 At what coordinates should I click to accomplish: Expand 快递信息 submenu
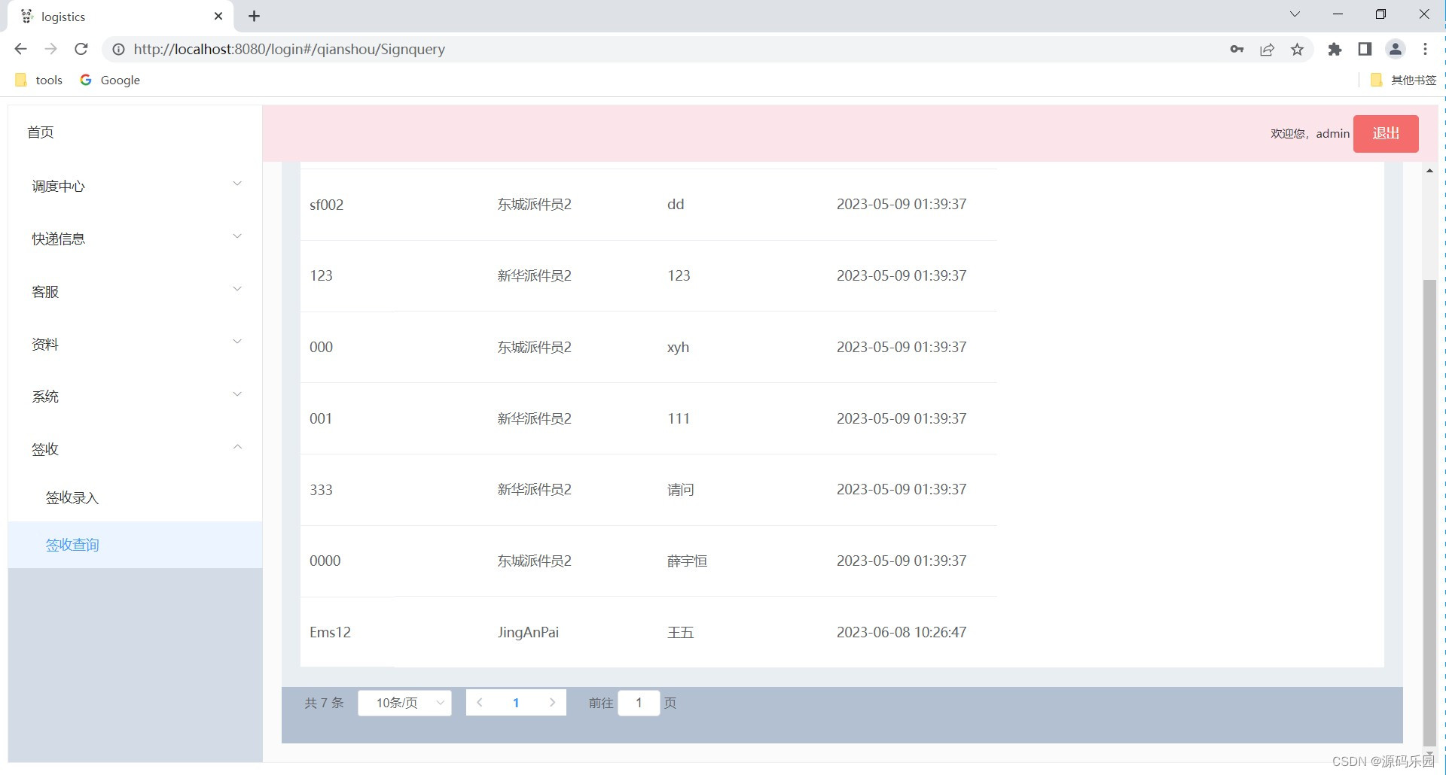(x=136, y=239)
